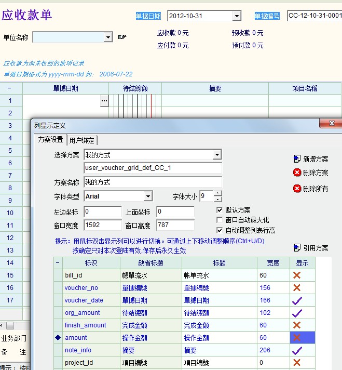Toggle display checkmark for voucher_date row
Viewport: 342px width, 370px height.
(x=297, y=300)
